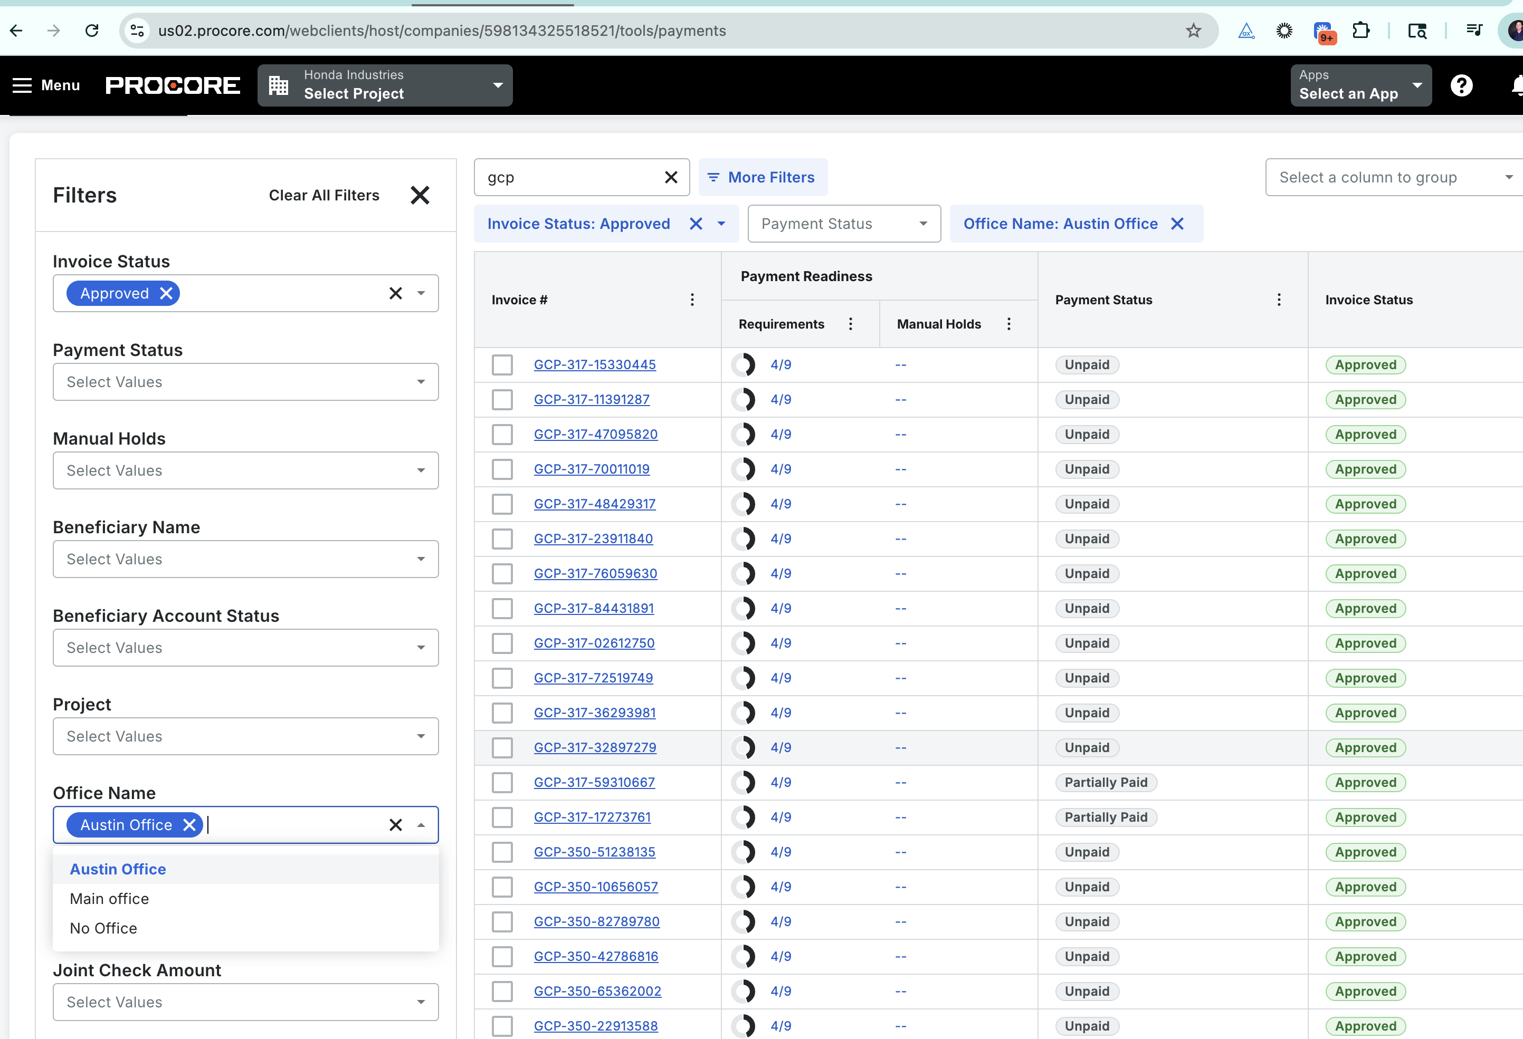Clear the gcp search text
The height and width of the screenshot is (1039, 1523).
click(x=670, y=178)
